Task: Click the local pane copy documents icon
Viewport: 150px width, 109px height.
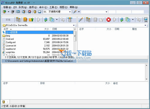Action: (x=52, y=19)
